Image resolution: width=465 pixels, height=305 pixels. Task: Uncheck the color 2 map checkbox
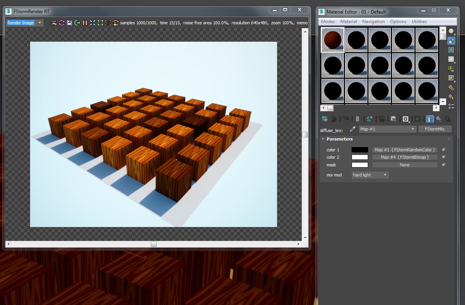[x=444, y=157]
